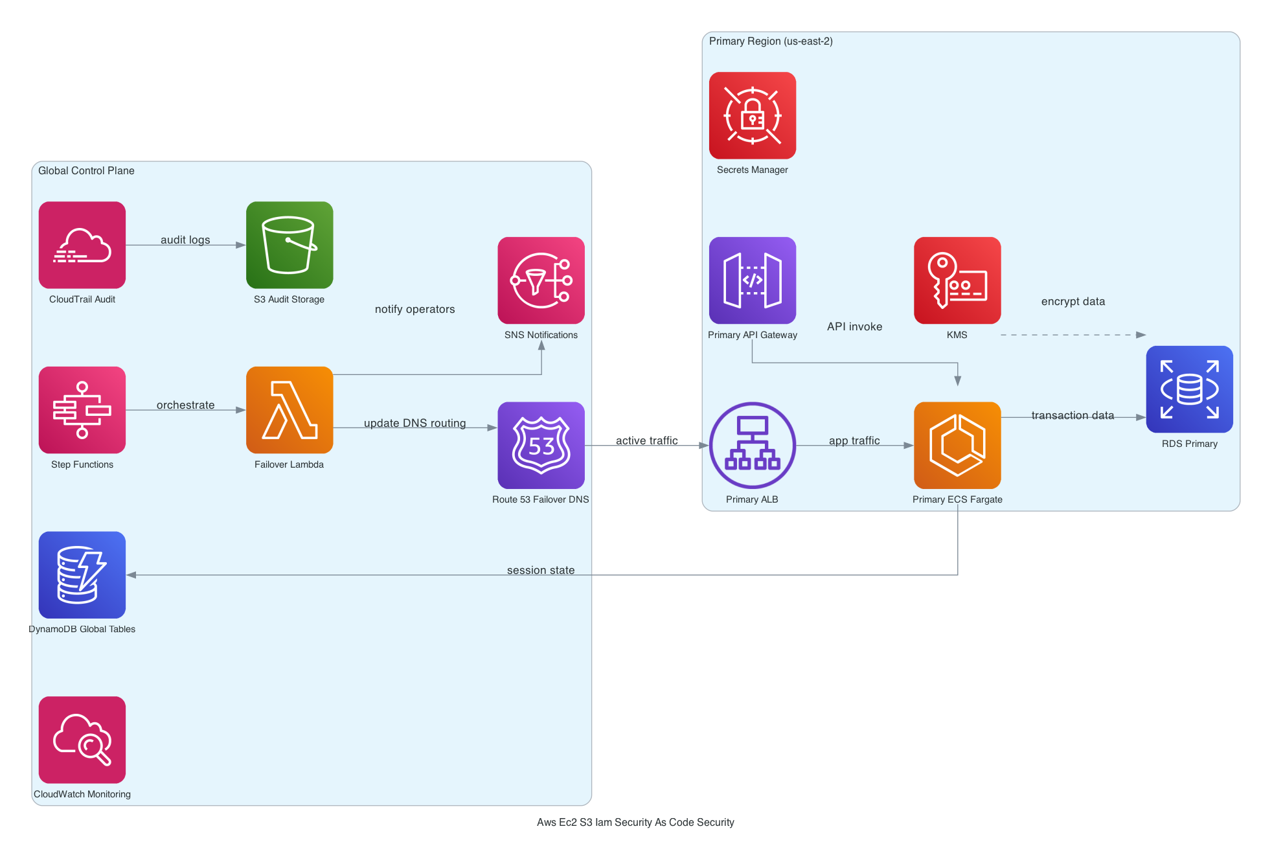This screenshot has width=1272, height=855.
Task: Open the Route 53 Failover DNS icon
Action: click(x=541, y=445)
